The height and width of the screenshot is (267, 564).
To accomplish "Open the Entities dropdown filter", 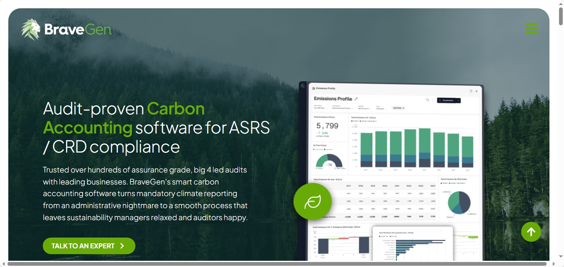I will click(363, 108).
